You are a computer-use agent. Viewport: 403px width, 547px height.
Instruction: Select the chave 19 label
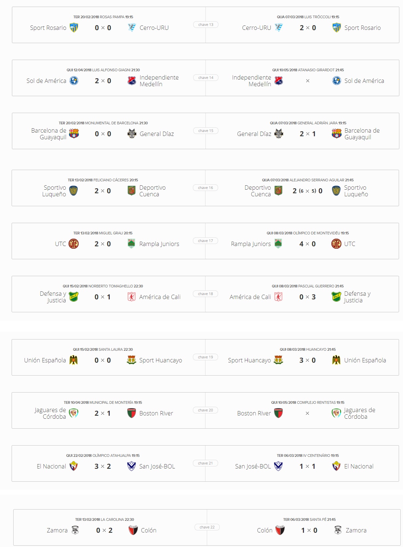[205, 357]
